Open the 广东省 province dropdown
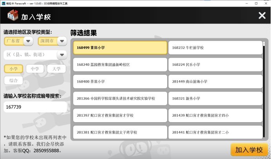The image size is (271, 159). (28, 41)
